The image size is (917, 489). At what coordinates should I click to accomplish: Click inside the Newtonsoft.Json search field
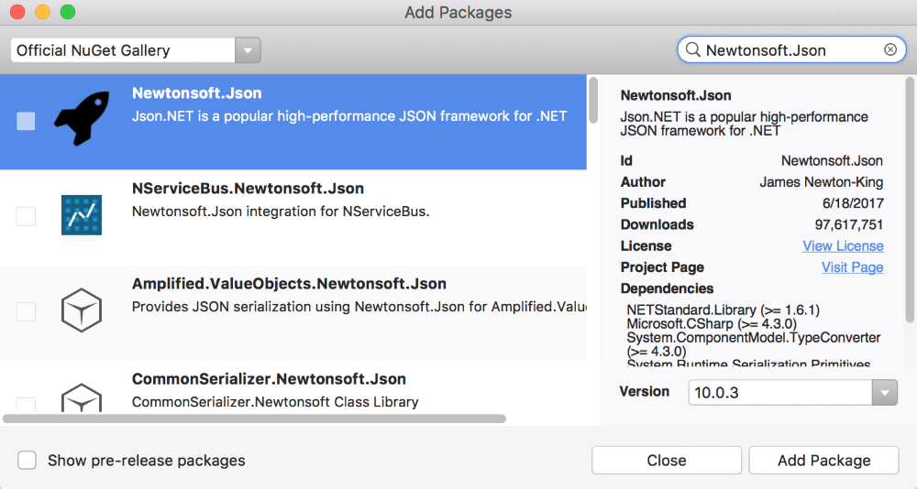[790, 50]
